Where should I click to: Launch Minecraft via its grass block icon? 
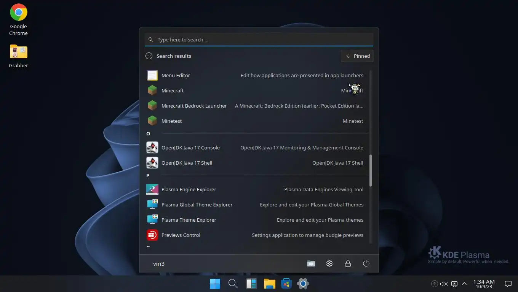pyautogui.click(x=152, y=90)
